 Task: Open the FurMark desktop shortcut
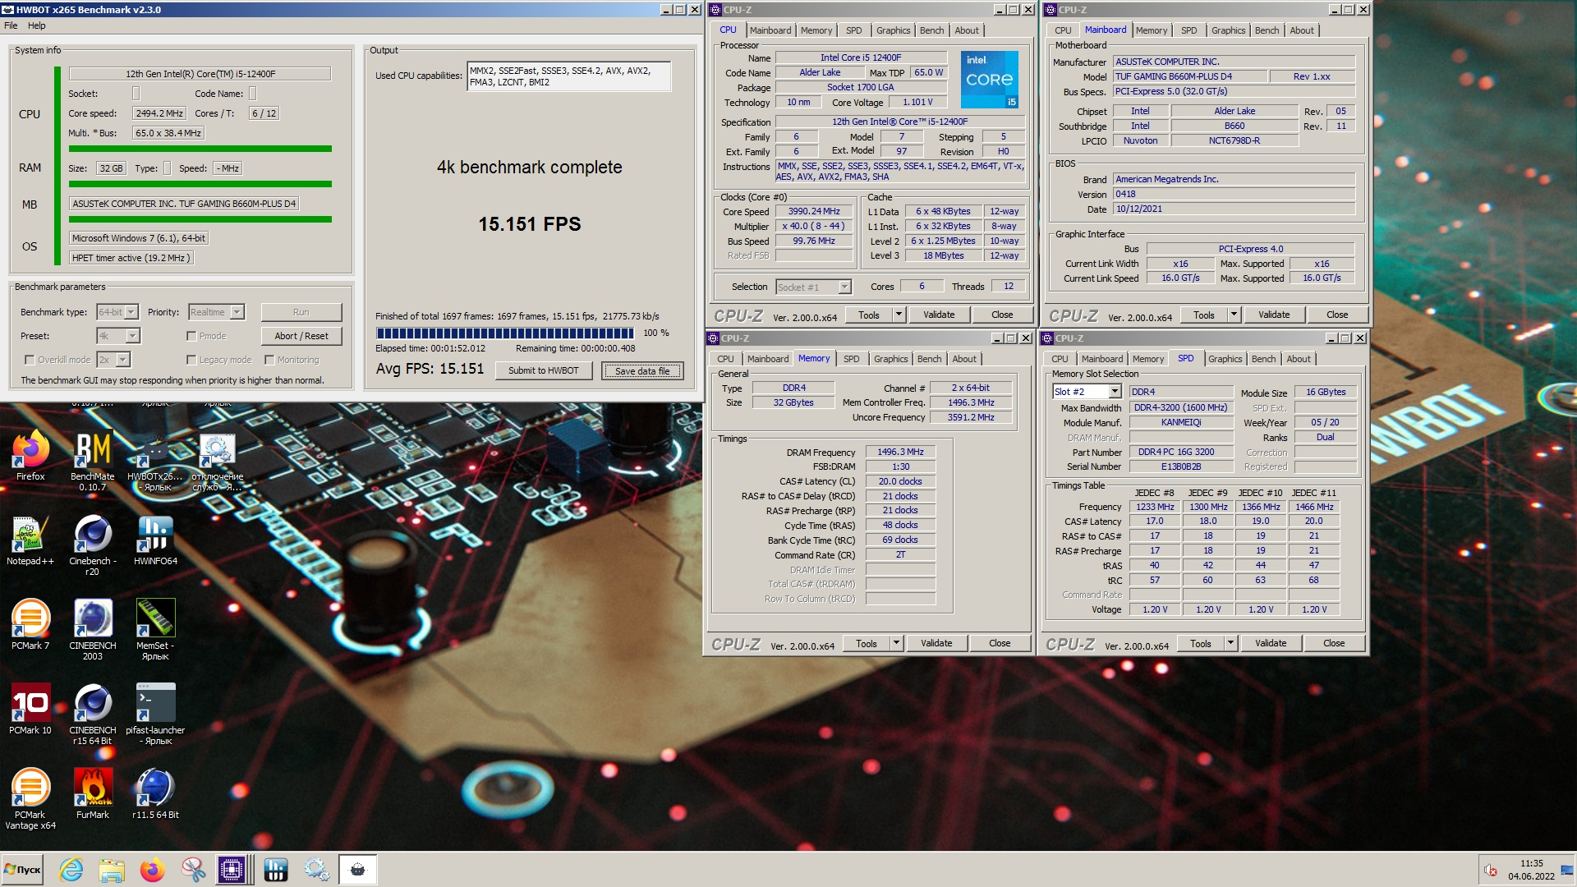click(x=92, y=788)
